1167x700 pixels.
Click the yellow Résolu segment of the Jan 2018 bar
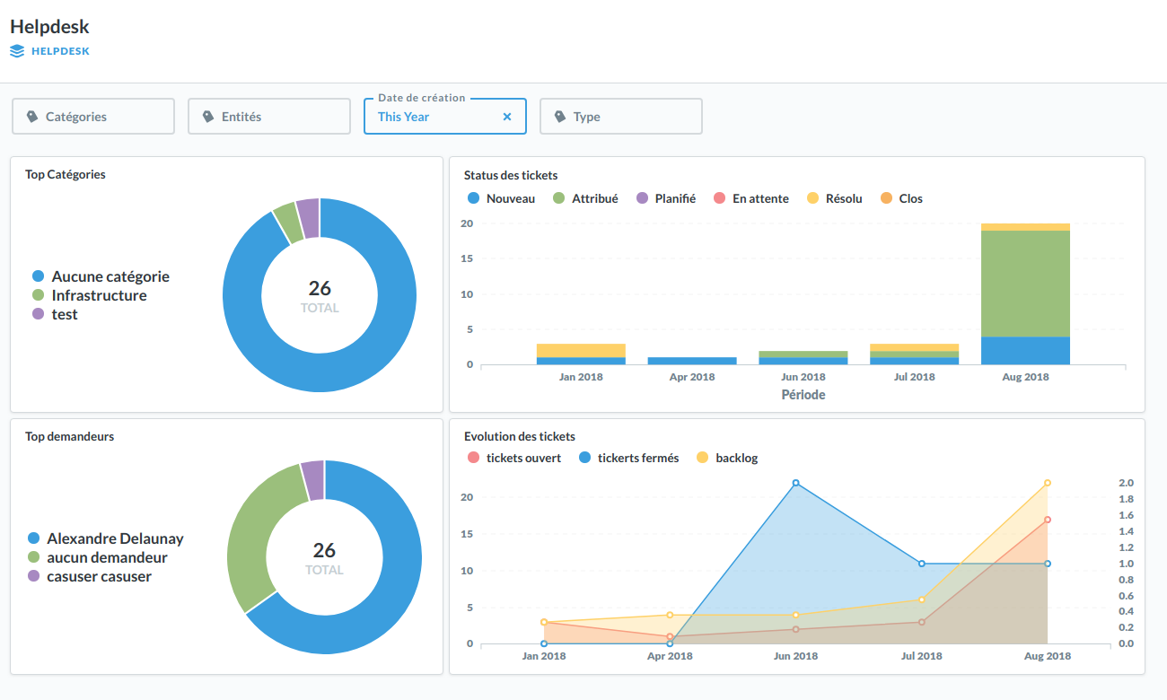click(581, 351)
